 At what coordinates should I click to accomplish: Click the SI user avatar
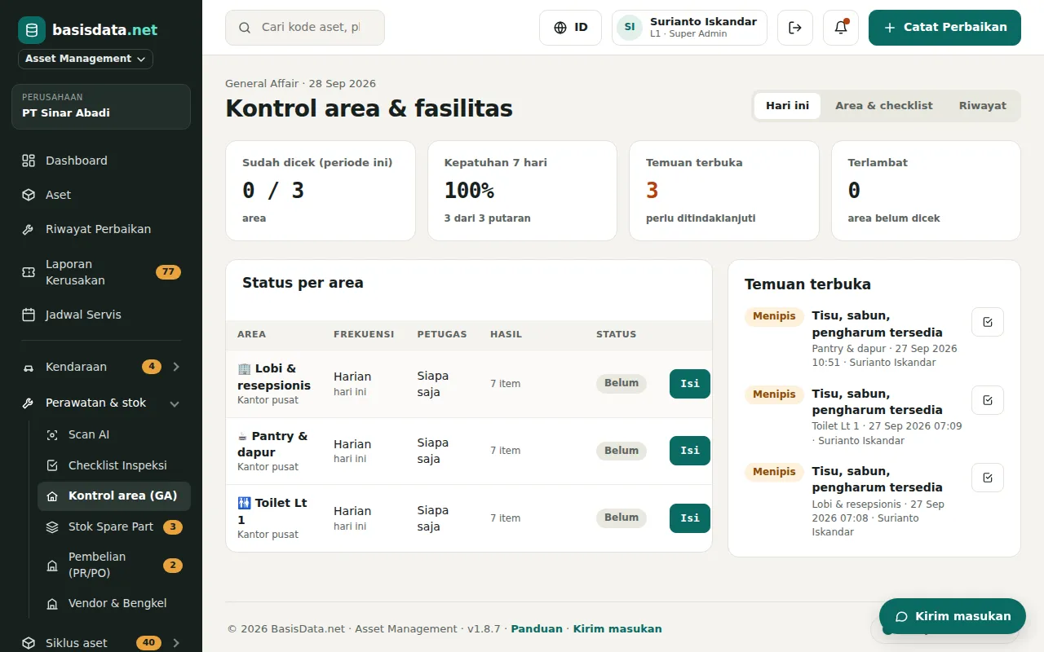click(x=630, y=28)
